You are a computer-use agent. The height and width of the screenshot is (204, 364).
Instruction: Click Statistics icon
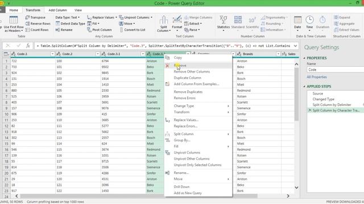point(224,20)
